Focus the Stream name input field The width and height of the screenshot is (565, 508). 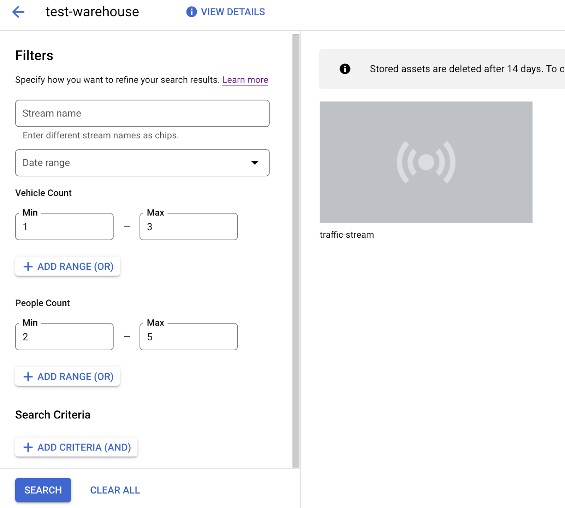click(142, 114)
